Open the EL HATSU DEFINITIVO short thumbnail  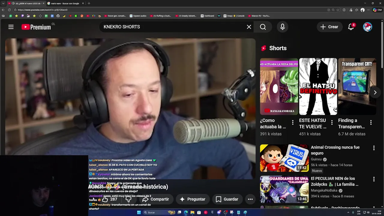tap(318, 86)
